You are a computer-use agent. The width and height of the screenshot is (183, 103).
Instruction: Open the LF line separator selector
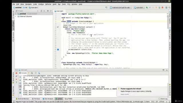[x=157, y=102]
